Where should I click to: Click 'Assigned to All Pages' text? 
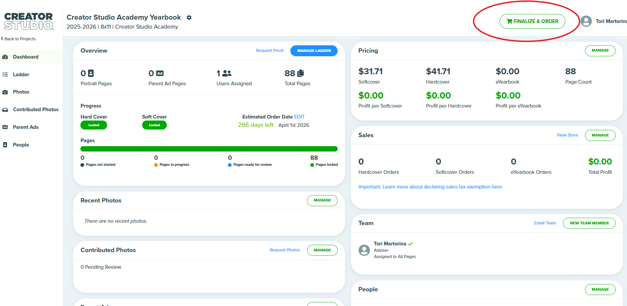(395, 257)
